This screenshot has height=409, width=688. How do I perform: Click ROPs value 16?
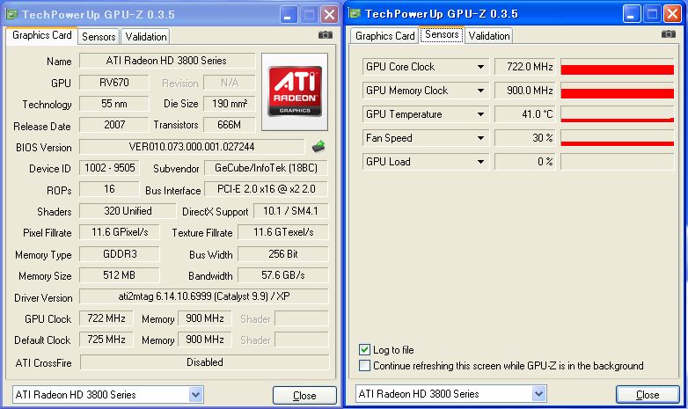109,189
